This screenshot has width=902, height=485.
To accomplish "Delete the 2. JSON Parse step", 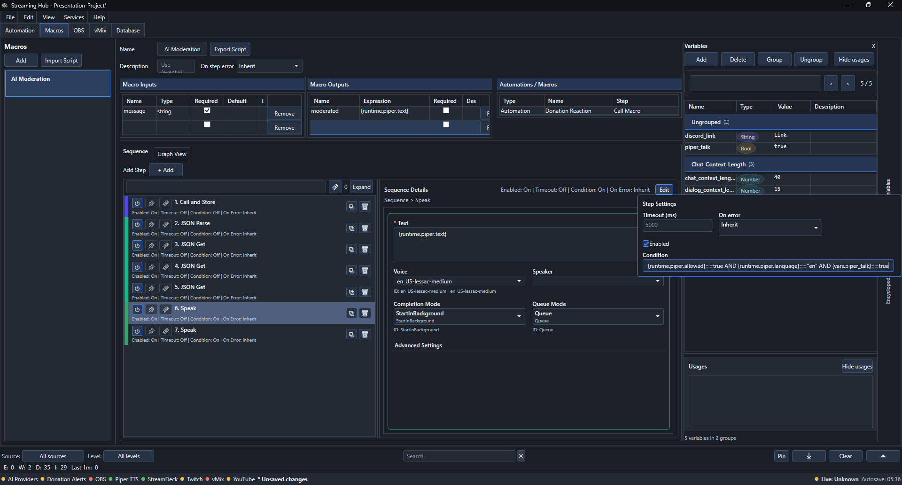I will tap(365, 228).
